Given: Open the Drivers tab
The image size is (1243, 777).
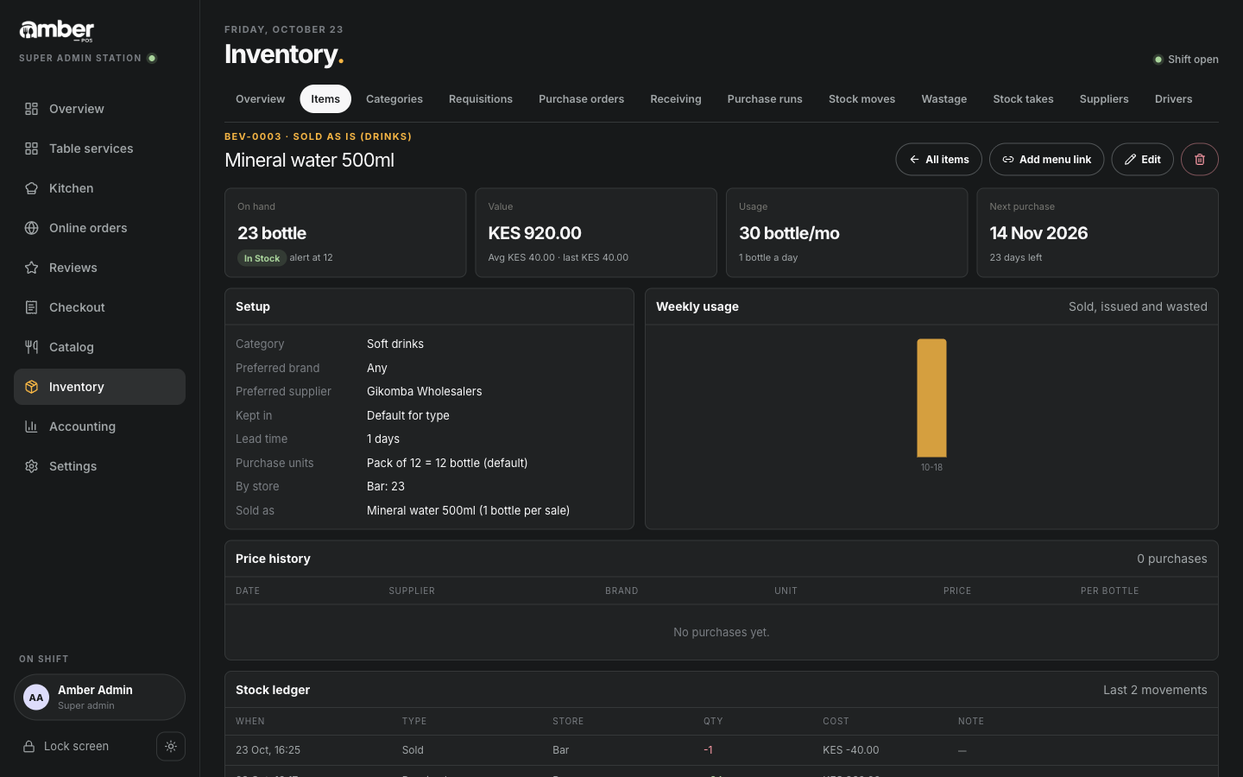Looking at the screenshot, I should pos(1173,99).
